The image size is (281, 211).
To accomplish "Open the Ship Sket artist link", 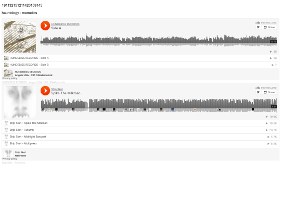I will tap(57, 89).
